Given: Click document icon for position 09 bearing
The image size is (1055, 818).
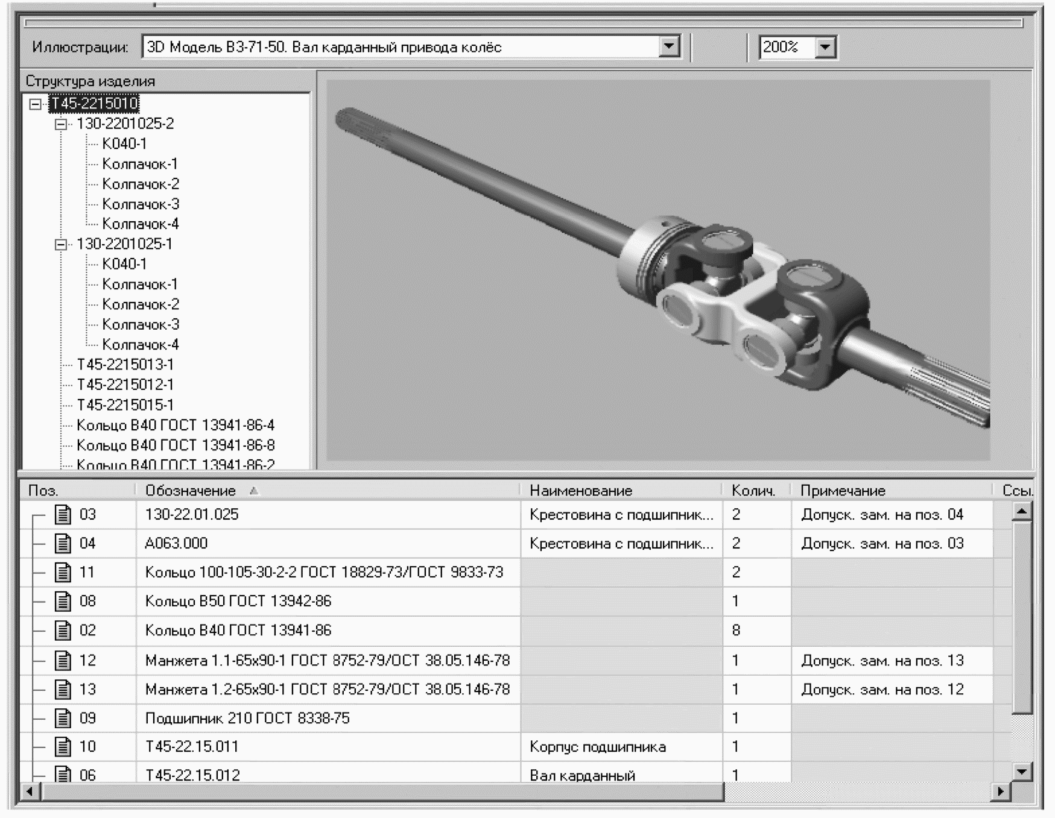Looking at the screenshot, I should tap(63, 718).
